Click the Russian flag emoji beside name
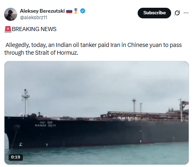This screenshot has width=194, height=167. 69,11
